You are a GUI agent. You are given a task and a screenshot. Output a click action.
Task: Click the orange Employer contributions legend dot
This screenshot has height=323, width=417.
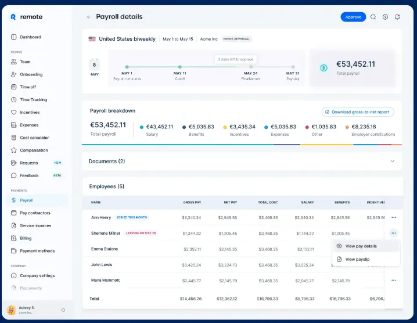pos(347,127)
